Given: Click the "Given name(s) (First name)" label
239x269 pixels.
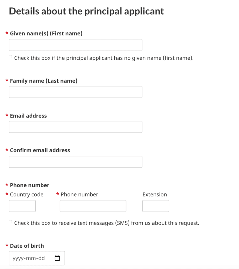Looking at the screenshot, I should tap(46, 34).
